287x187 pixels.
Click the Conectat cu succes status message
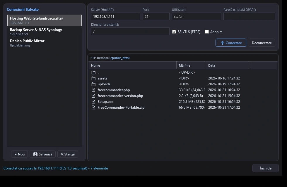click(x=56, y=168)
